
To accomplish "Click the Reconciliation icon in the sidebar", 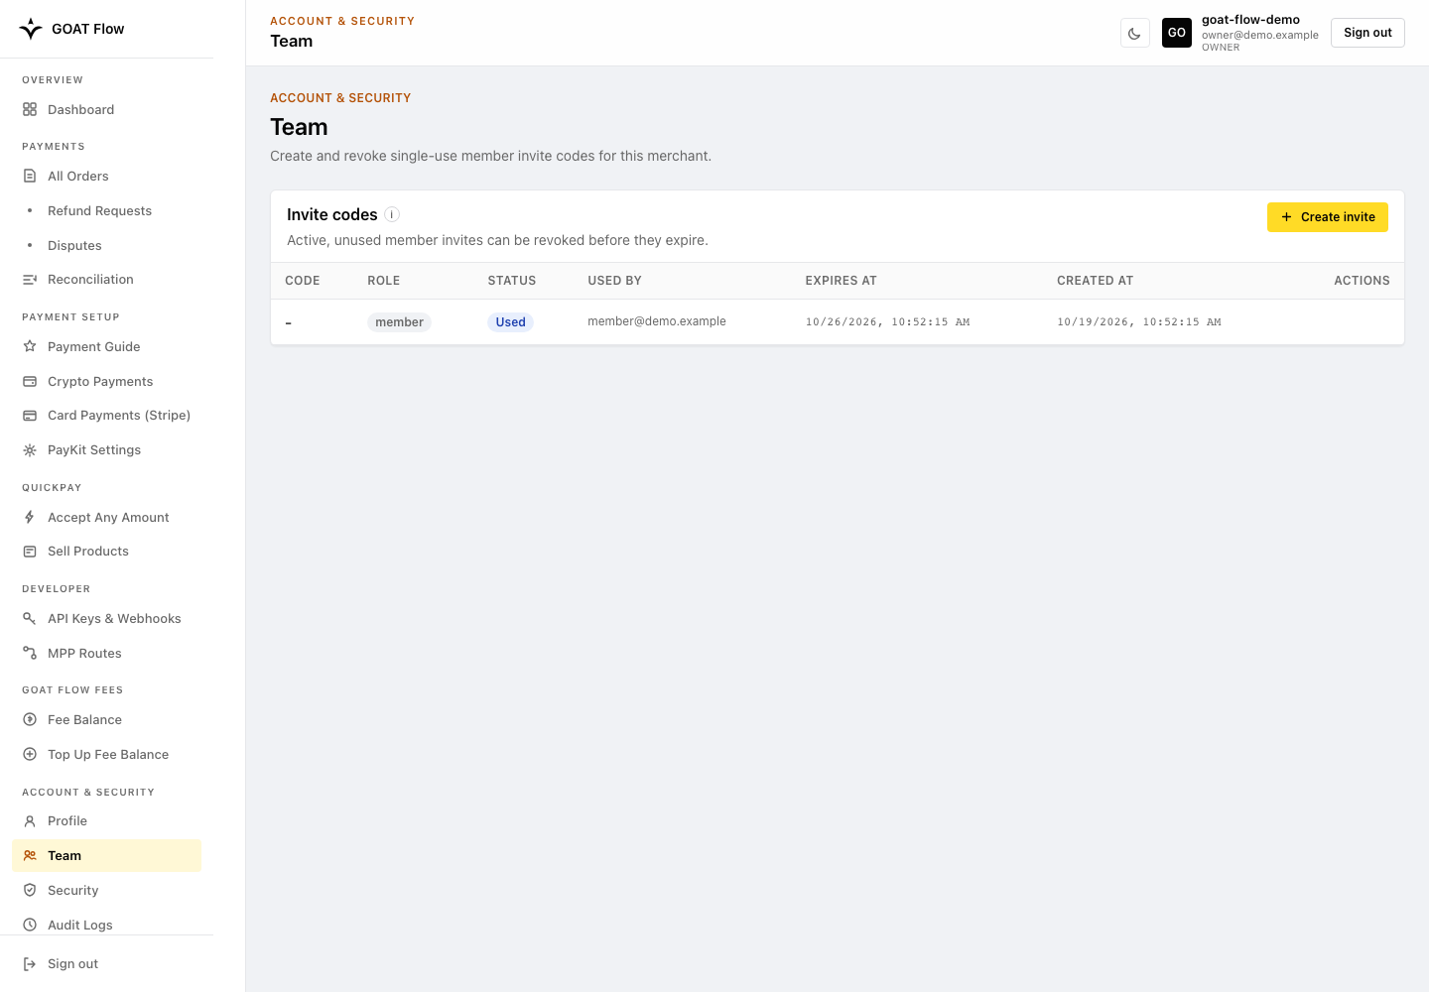I will 30,280.
